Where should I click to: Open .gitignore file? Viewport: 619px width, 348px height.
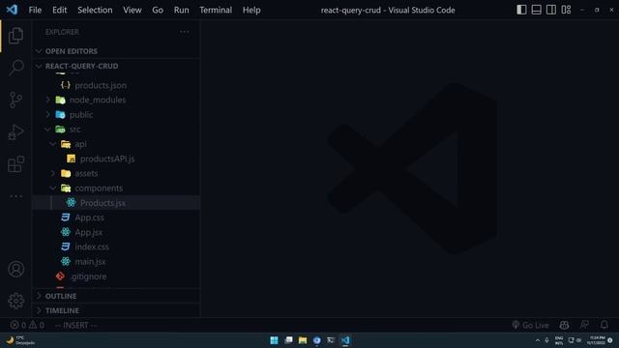[x=116, y=276]
